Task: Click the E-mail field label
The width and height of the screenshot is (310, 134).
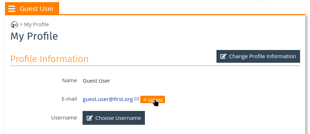Action: point(69,99)
